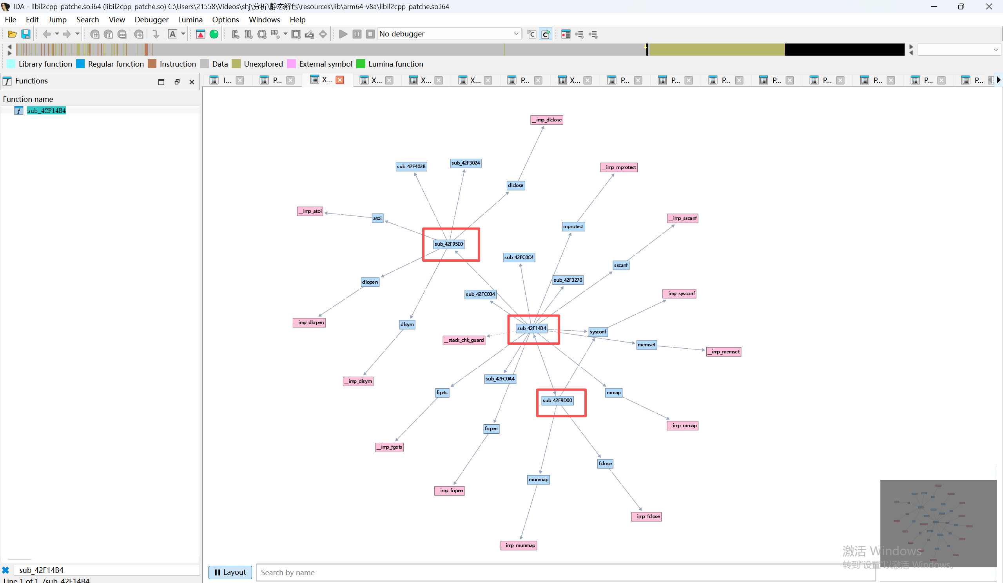Click the green circle run icon
This screenshot has height=583, width=1003.
click(214, 34)
